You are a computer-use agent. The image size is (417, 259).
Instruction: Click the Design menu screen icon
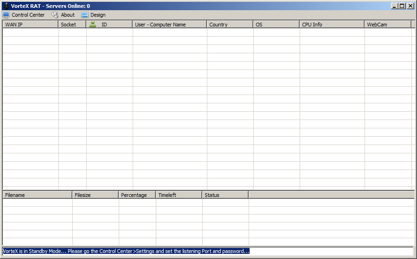tap(85, 15)
